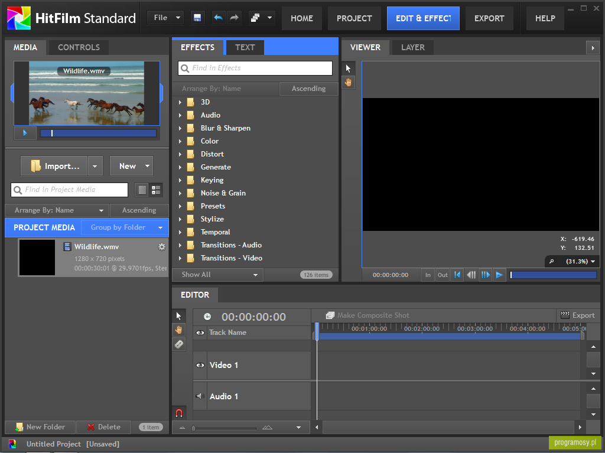Viewport: 605px width, 453px height.
Task: Redo with the forward arrow icon
Action: tap(234, 18)
